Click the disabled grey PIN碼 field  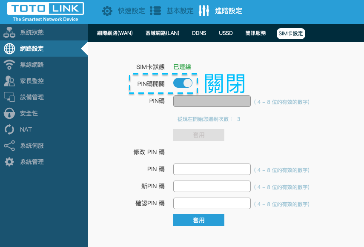(212, 101)
